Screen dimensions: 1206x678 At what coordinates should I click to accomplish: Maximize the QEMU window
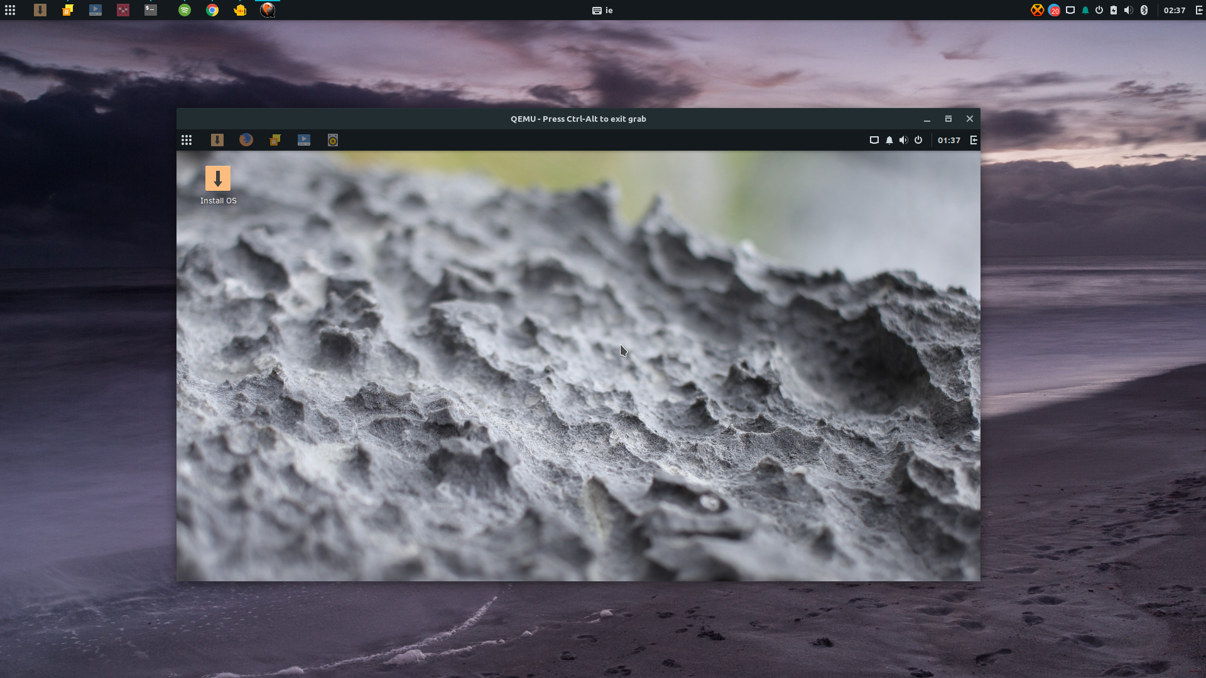(x=948, y=119)
